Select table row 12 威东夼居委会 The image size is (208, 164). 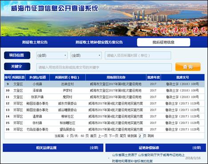104,104
